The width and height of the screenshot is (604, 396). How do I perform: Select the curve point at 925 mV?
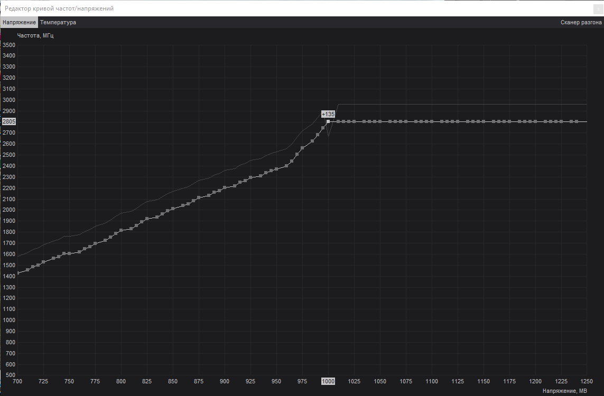click(250, 178)
